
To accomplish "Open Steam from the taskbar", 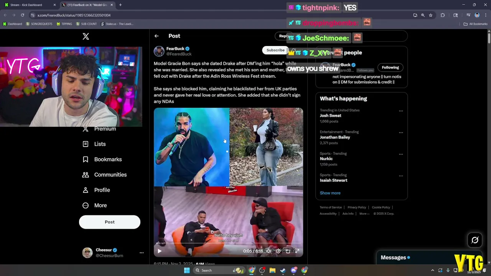I will (x=283, y=270).
